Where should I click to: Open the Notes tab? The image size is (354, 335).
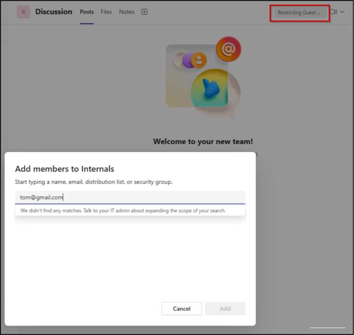127,12
